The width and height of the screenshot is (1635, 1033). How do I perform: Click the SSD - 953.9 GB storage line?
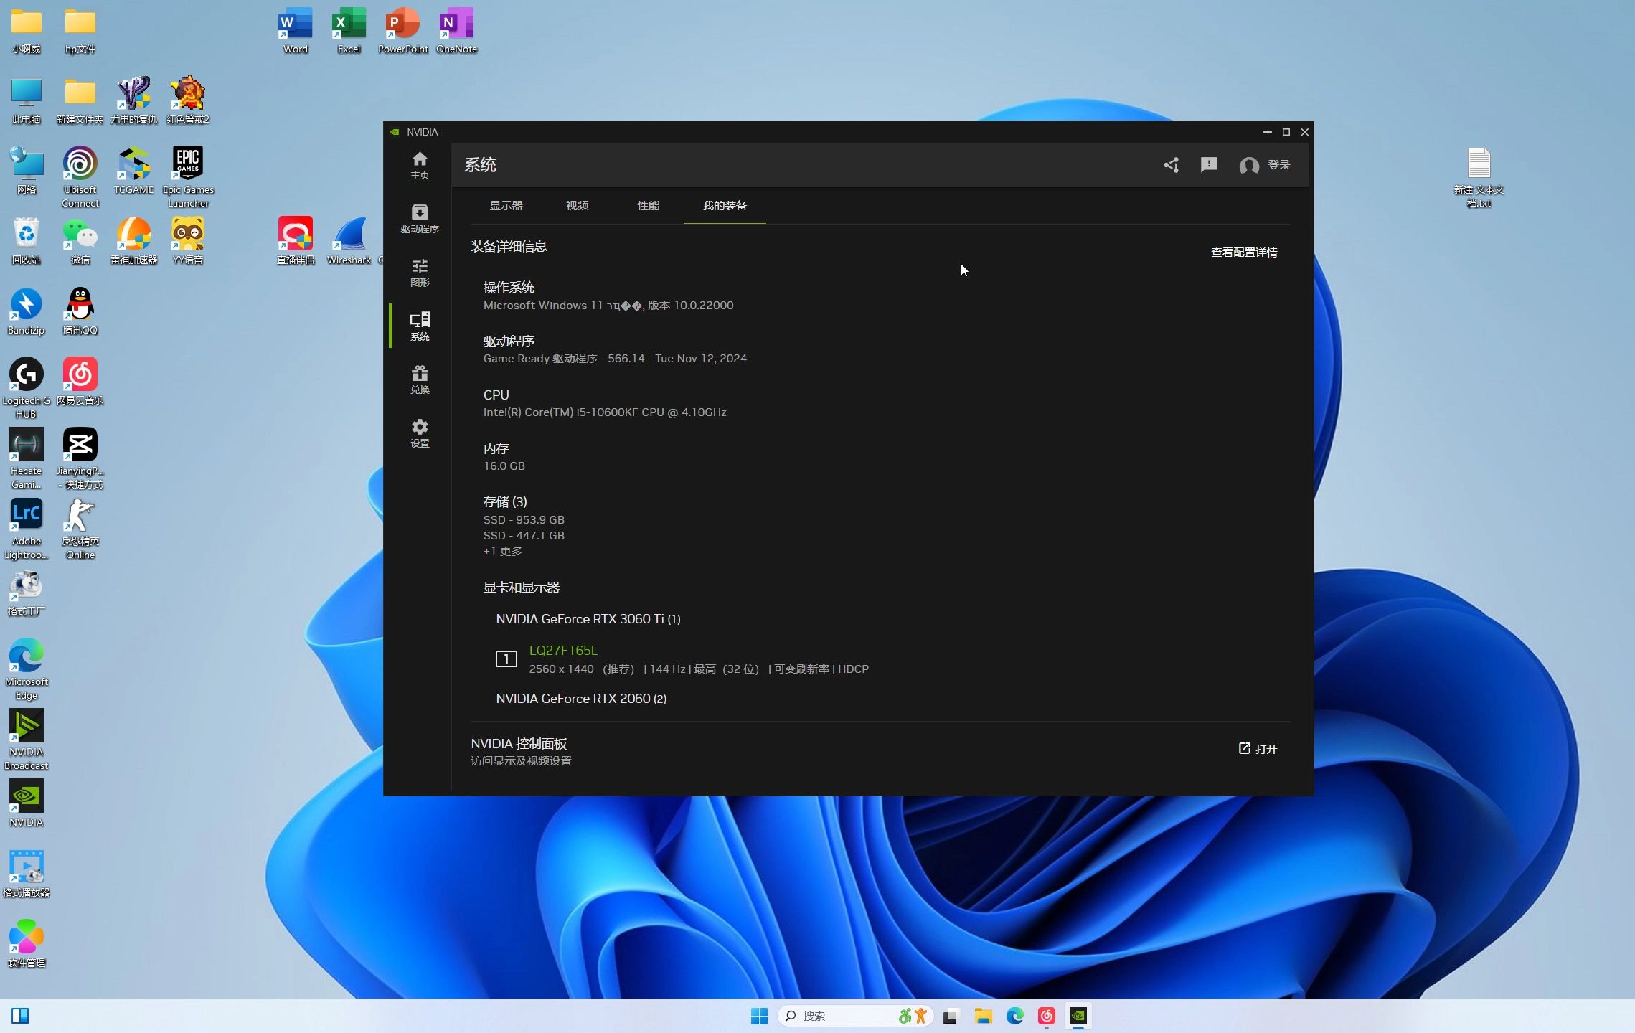pyautogui.click(x=524, y=520)
